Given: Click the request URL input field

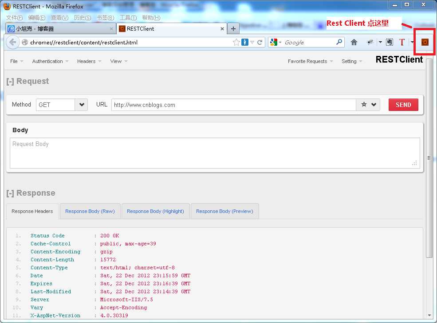Looking at the screenshot, I should [233, 105].
